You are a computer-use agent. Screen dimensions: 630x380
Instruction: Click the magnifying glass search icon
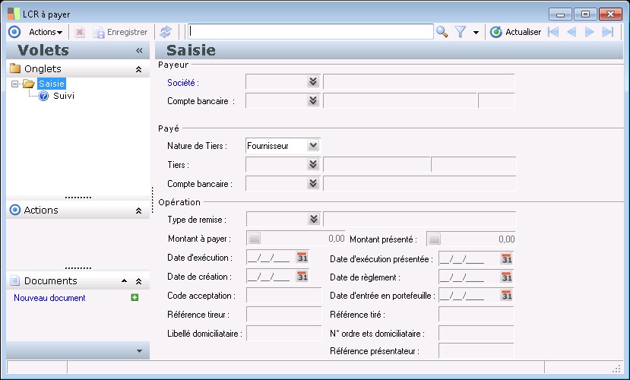pyautogui.click(x=442, y=32)
